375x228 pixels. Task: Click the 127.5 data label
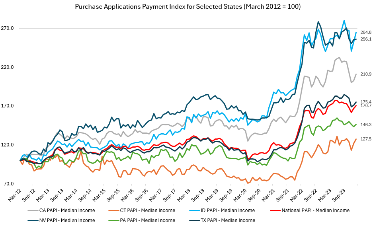(x=365, y=139)
